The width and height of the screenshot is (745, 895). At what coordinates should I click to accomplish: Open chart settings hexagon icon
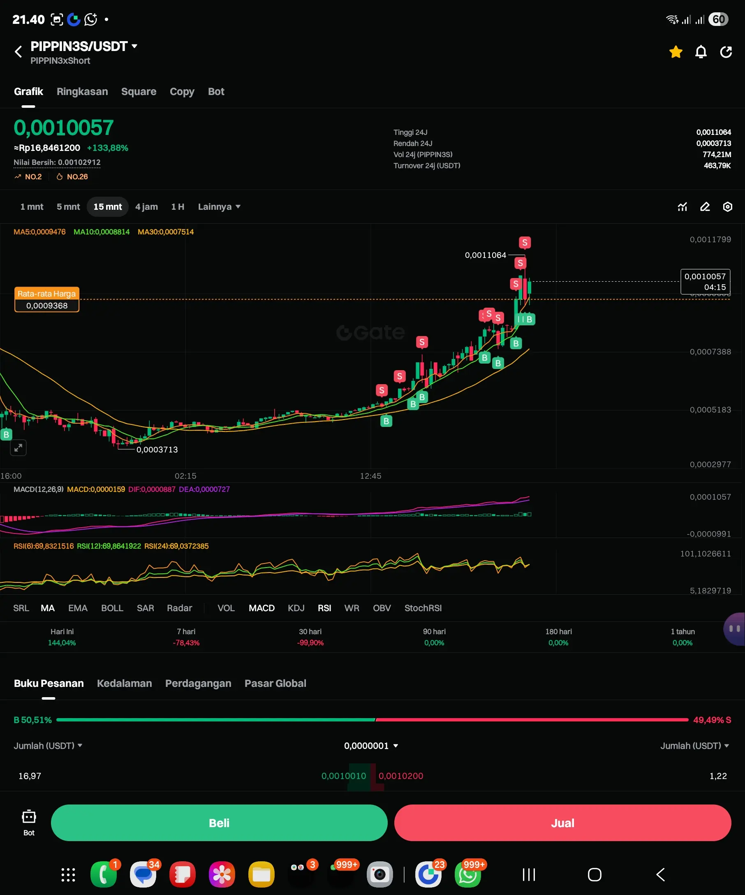pos(728,207)
